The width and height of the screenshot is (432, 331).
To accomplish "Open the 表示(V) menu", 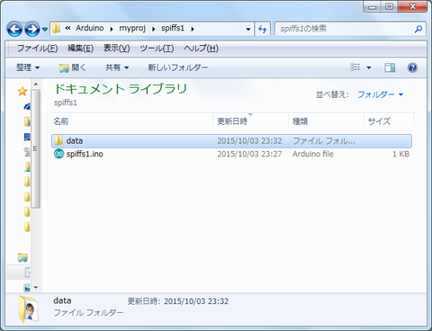I will tap(116, 49).
